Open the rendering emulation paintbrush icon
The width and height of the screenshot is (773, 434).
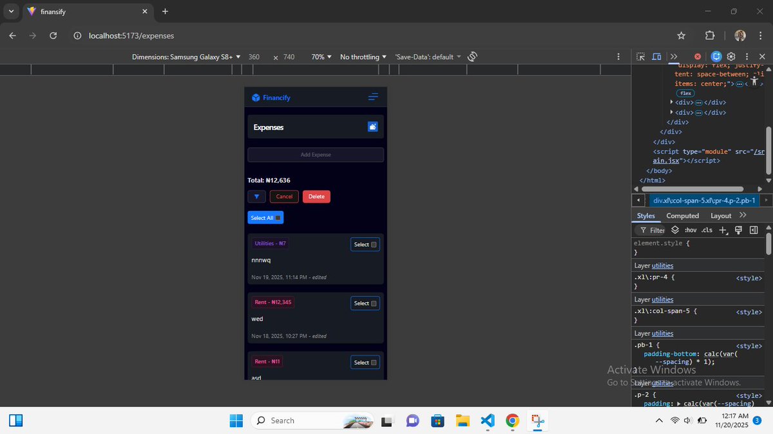tap(739, 230)
